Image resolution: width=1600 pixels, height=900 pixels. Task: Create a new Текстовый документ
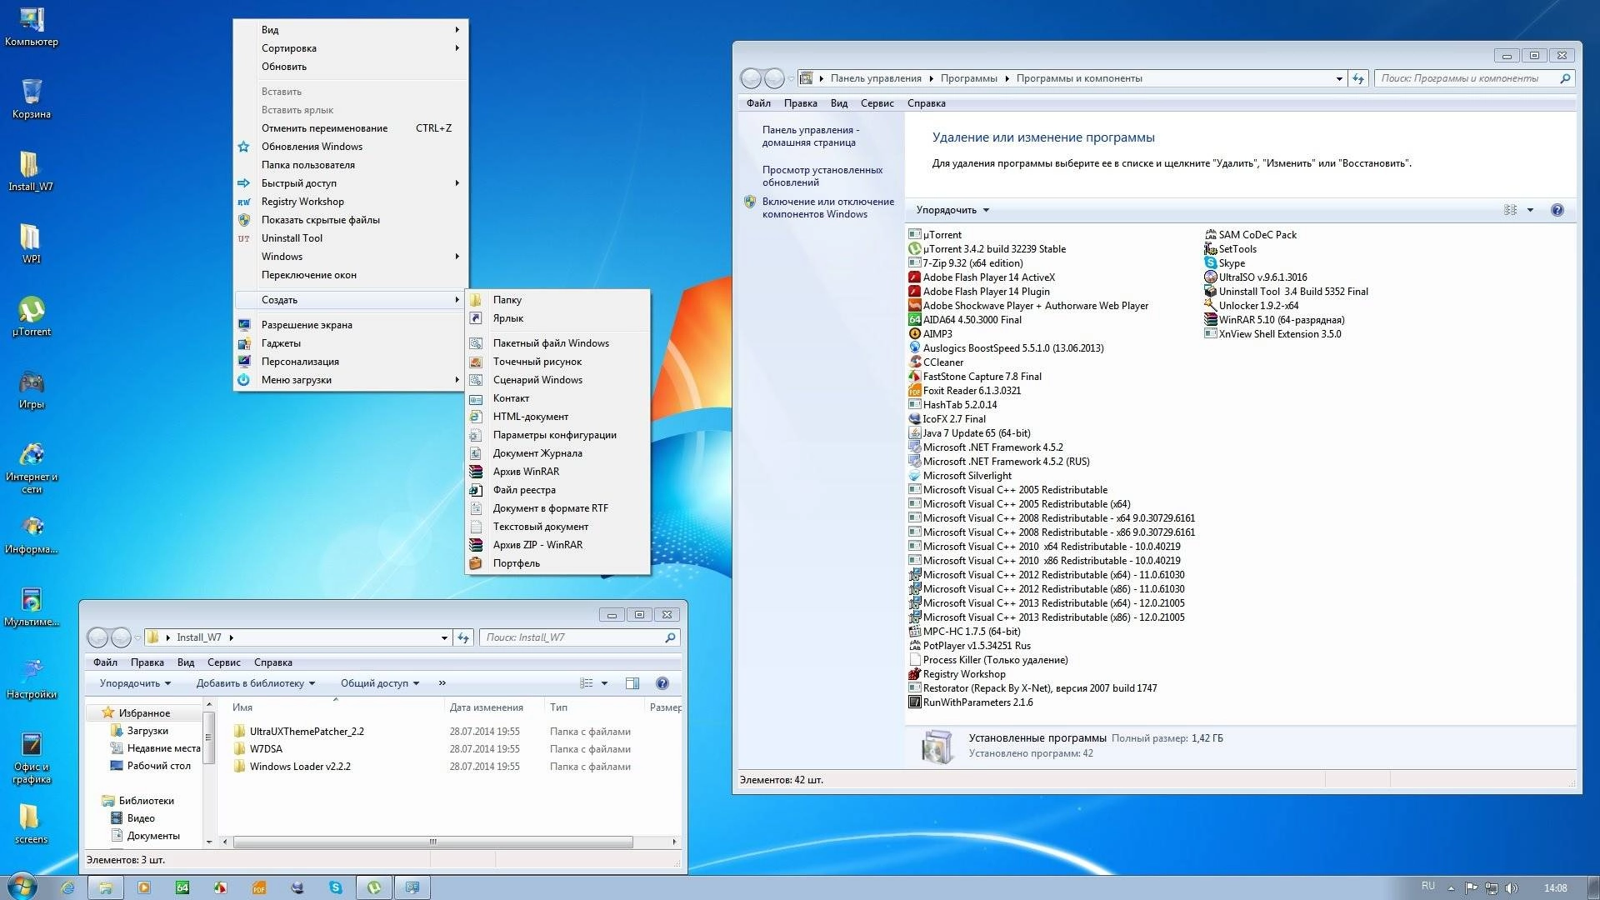557,527
